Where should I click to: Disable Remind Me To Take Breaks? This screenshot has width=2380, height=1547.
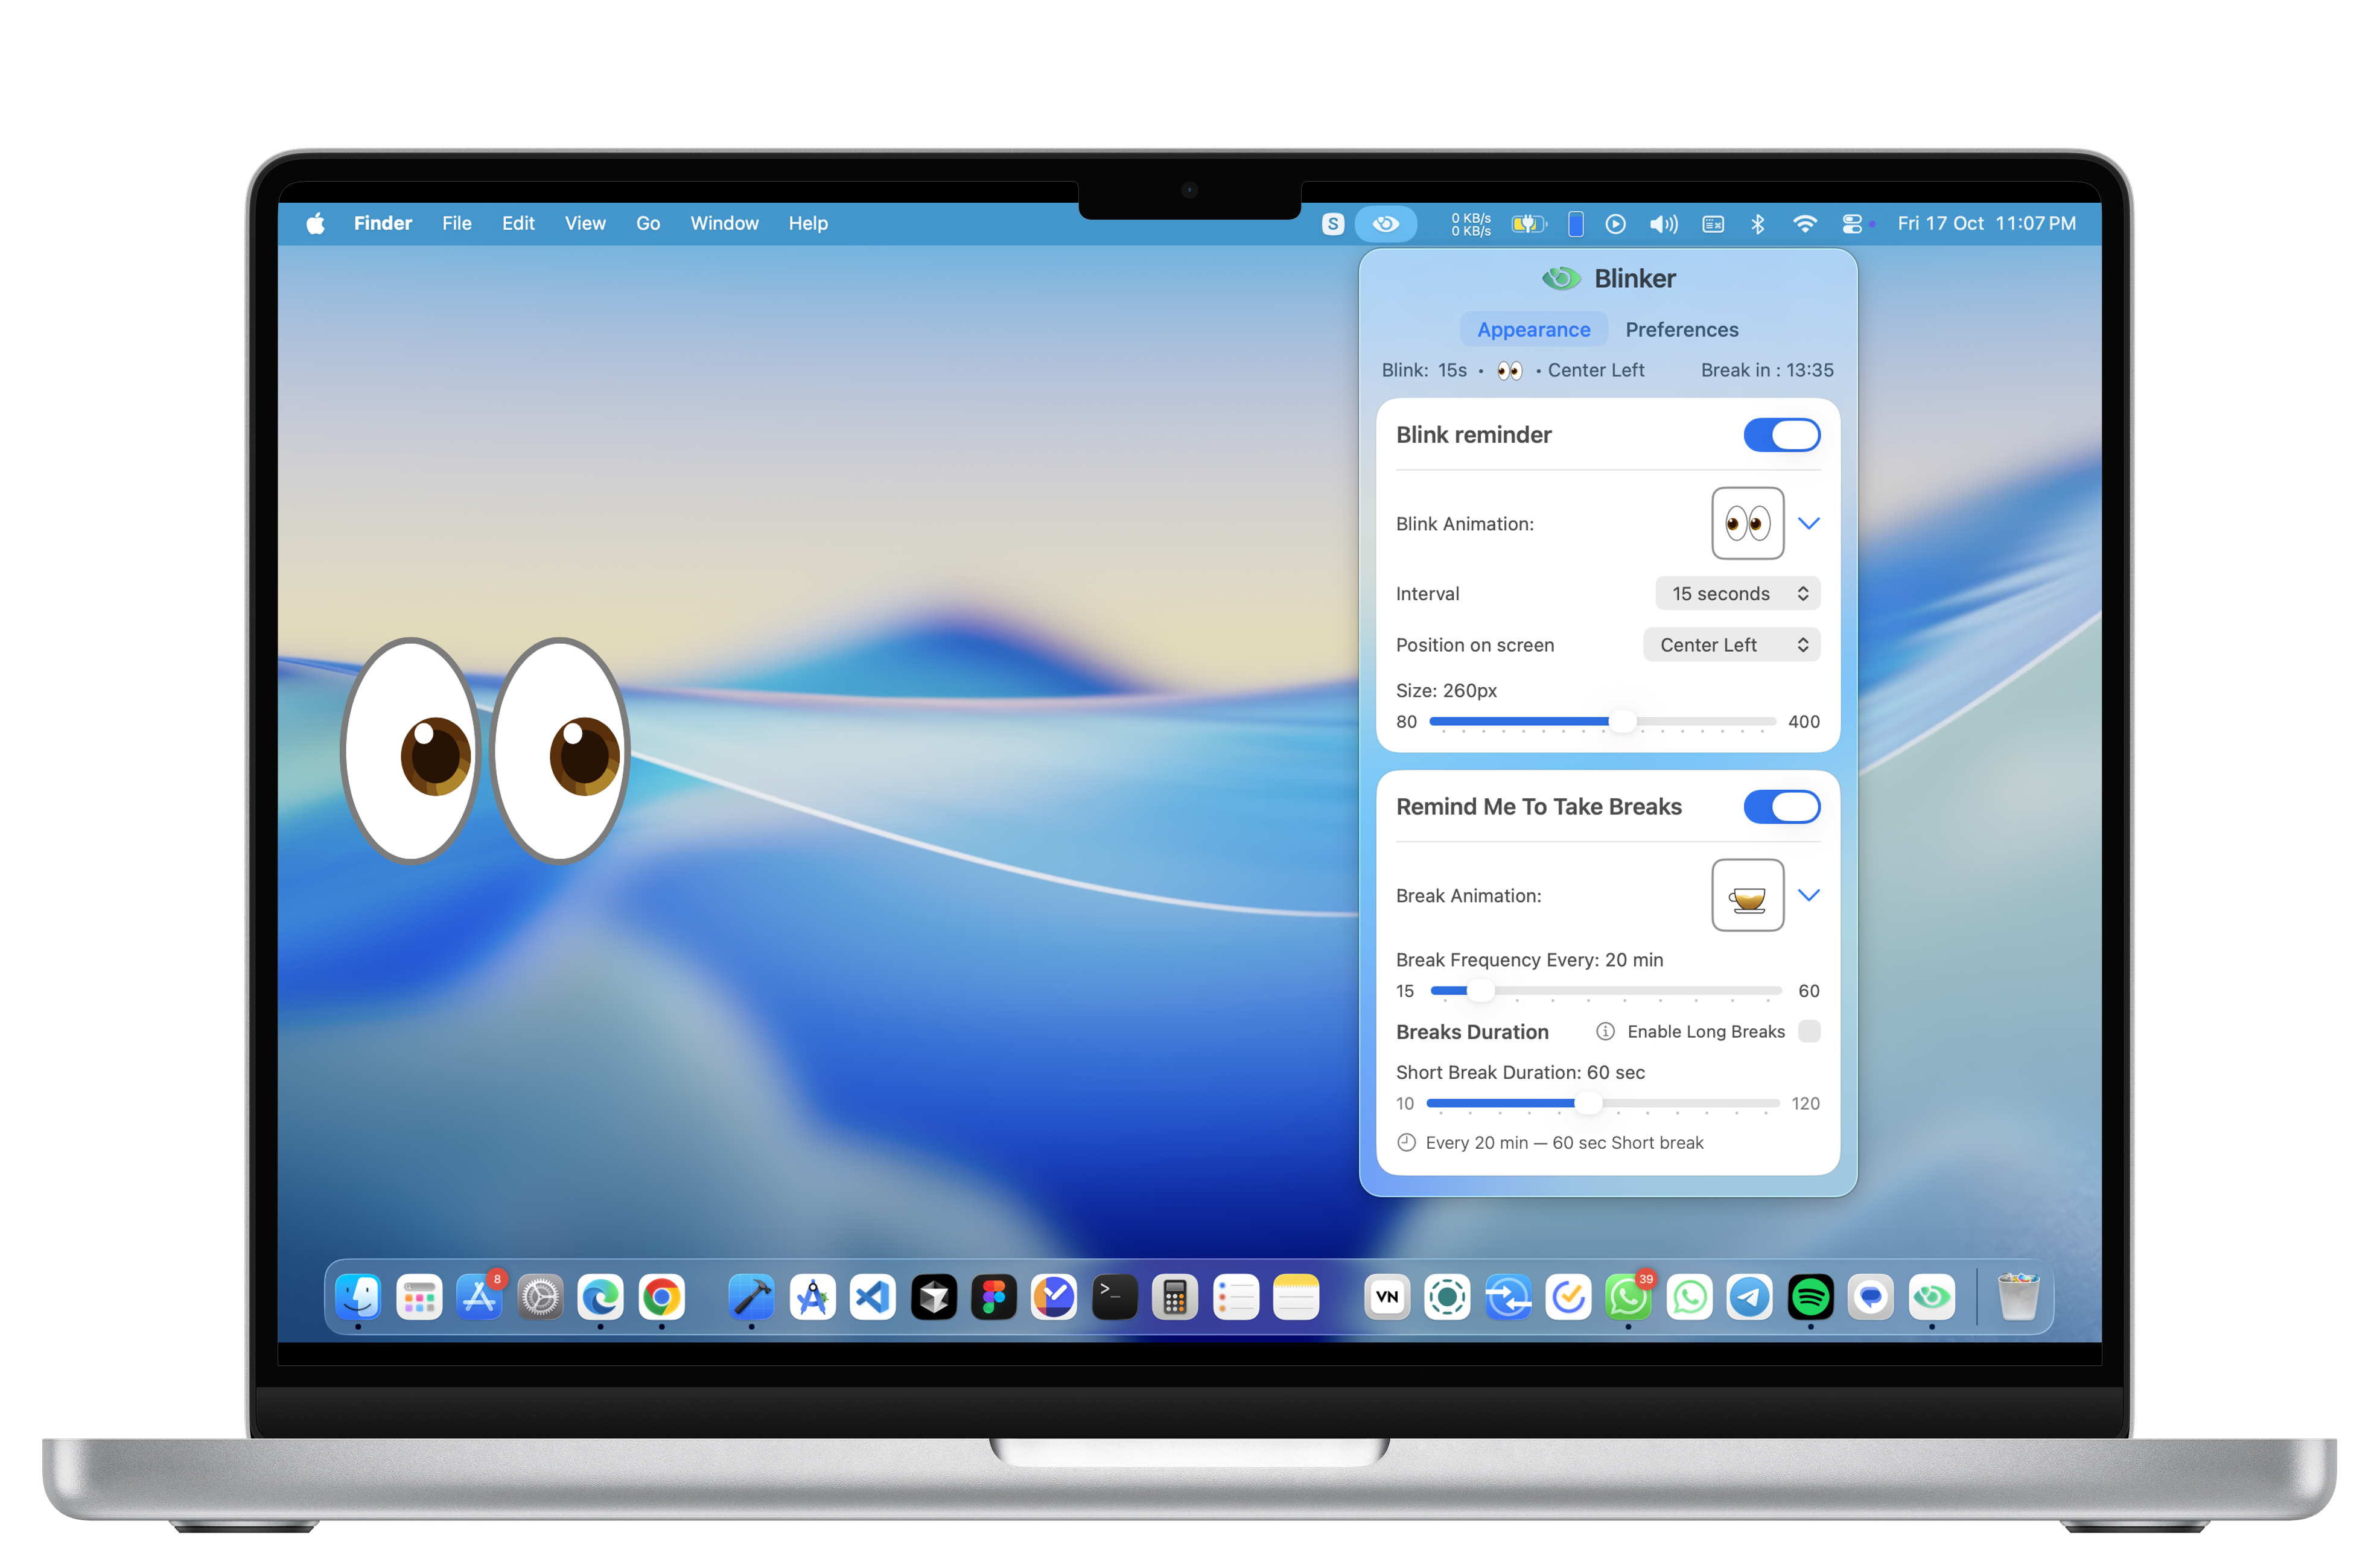pos(1782,807)
